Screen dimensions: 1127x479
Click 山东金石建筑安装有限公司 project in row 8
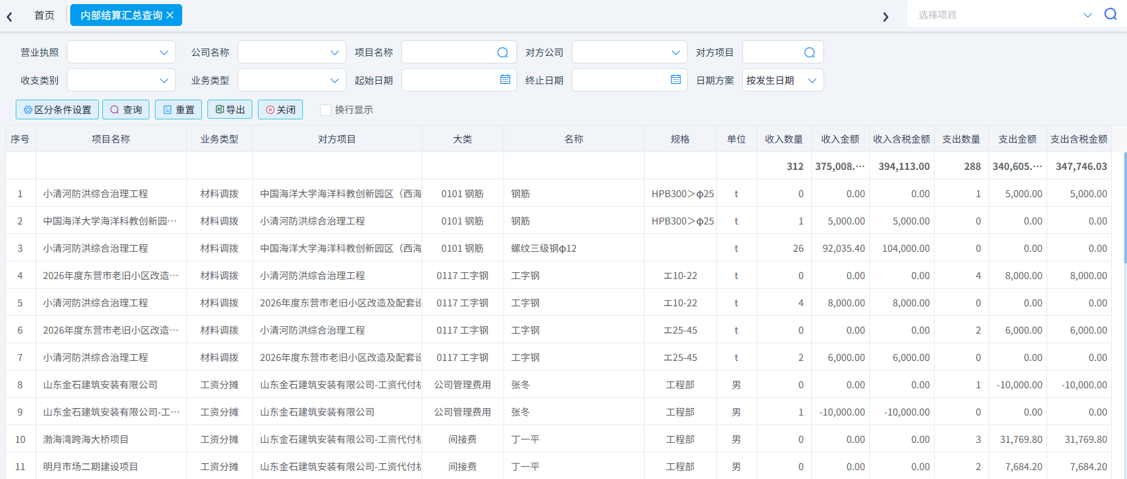point(100,385)
